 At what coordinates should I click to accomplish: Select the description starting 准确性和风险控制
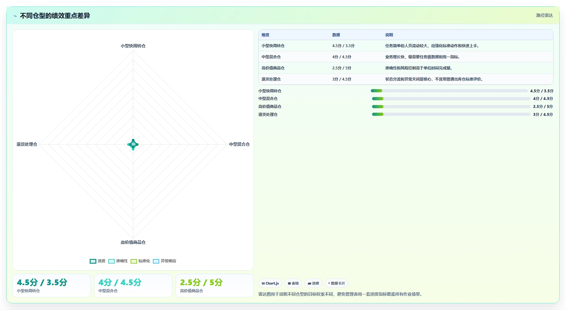coord(419,68)
